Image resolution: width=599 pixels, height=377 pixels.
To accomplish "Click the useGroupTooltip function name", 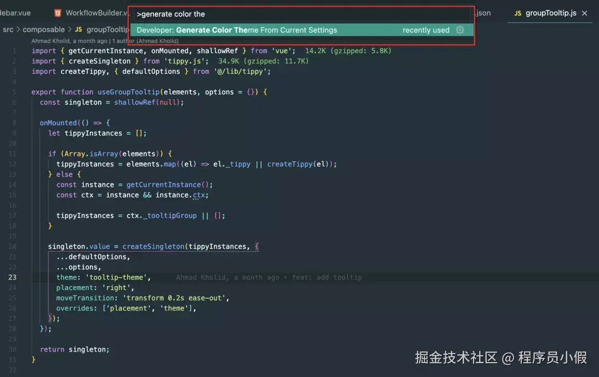I will point(128,92).
